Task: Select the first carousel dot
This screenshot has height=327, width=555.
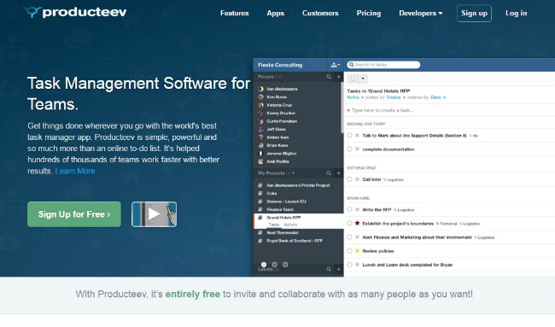Action: click(x=264, y=265)
